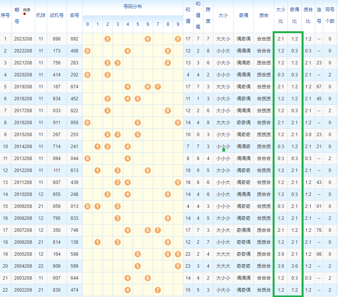Viewport: 338px width, 297px height.
Task: Click the 号码分布 column group header
Action: tap(132, 7)
